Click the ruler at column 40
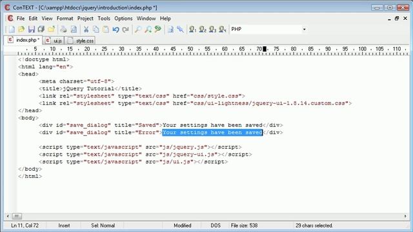 156,49
